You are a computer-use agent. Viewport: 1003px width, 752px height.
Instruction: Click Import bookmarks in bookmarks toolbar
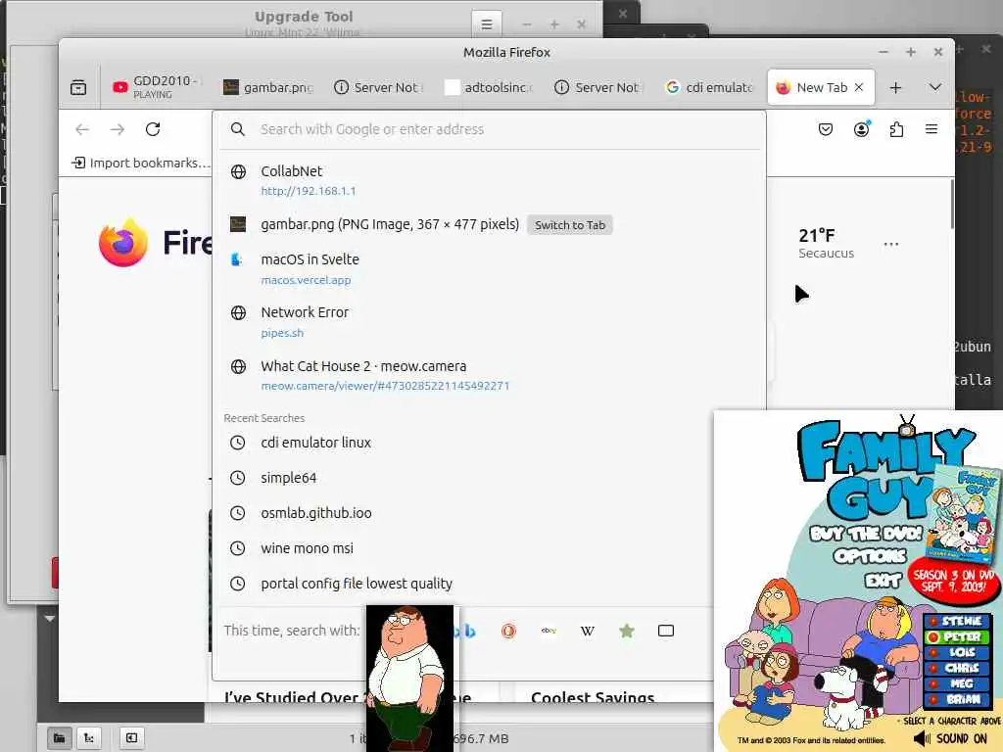tap(141, 163)
